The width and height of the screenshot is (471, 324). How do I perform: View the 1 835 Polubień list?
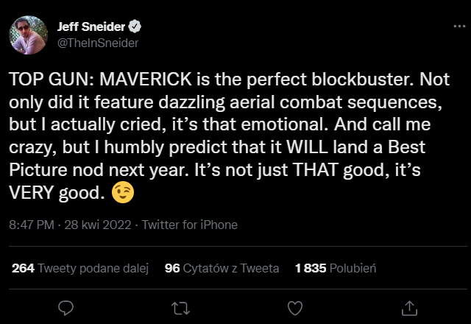point(335,269)
